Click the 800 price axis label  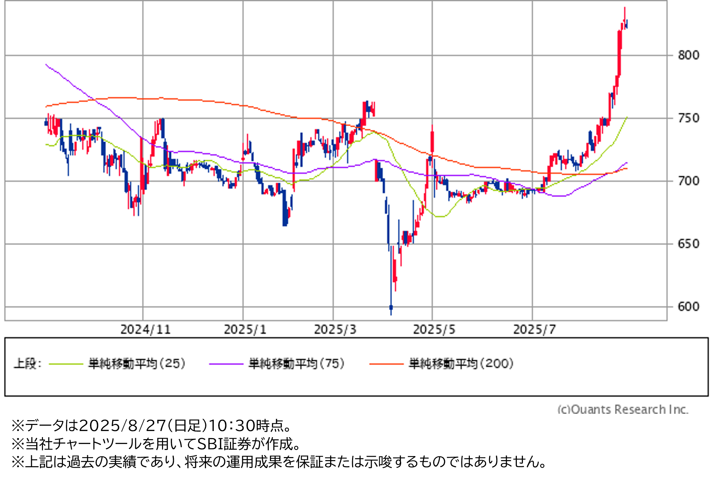click(688, 55)
